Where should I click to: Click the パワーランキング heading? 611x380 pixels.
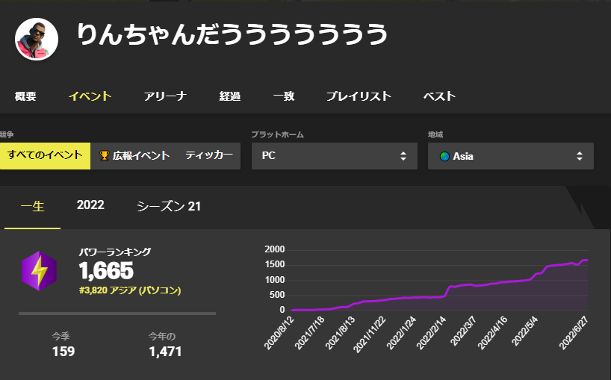click(x=115, y=252)
